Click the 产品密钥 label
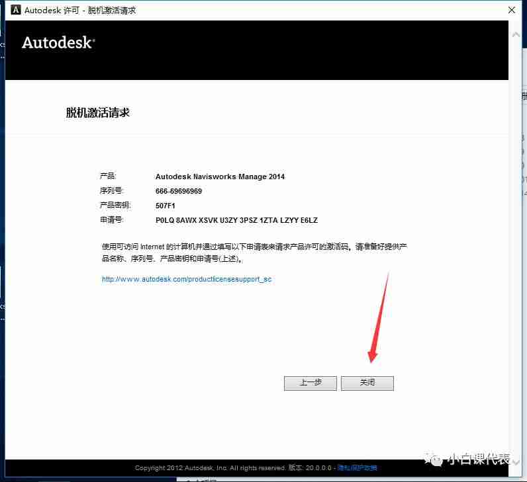The image size is (527, 482). click(x=115, y=205)
